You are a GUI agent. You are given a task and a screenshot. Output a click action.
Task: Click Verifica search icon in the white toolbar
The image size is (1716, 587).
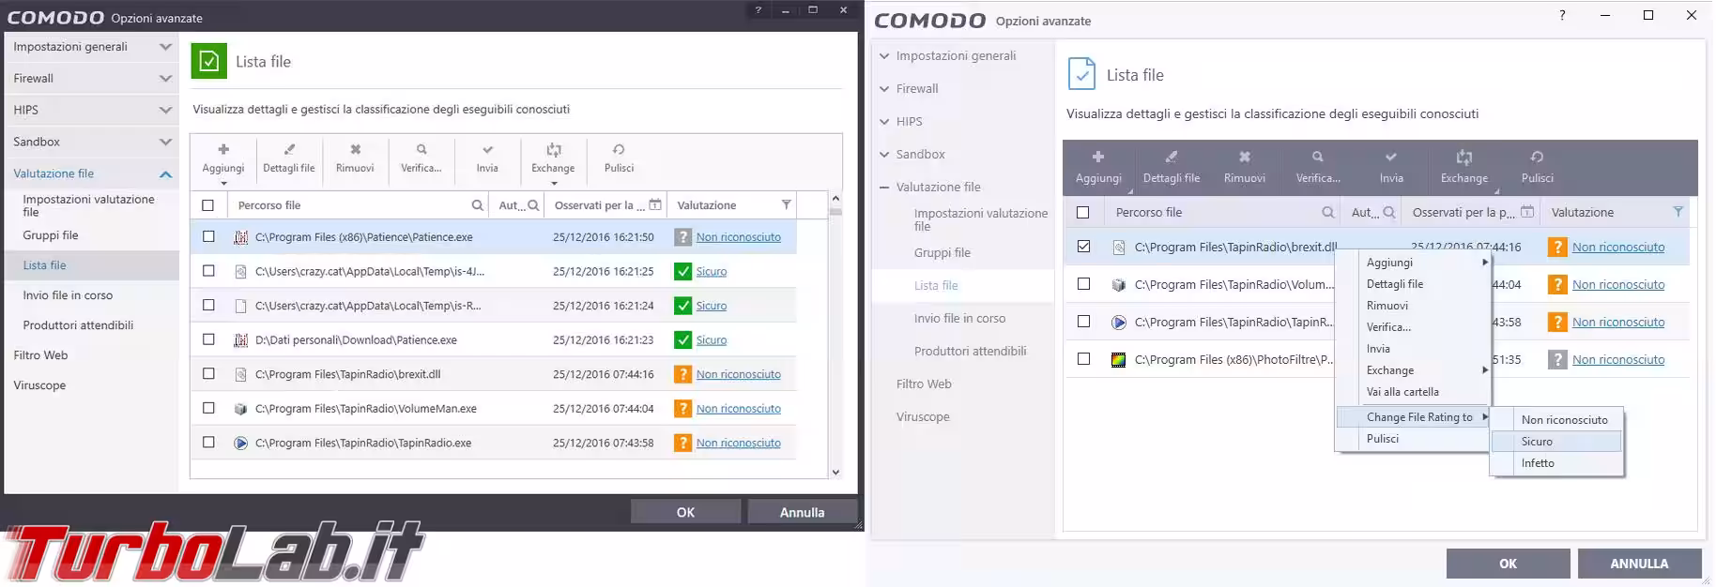point(421,150)
